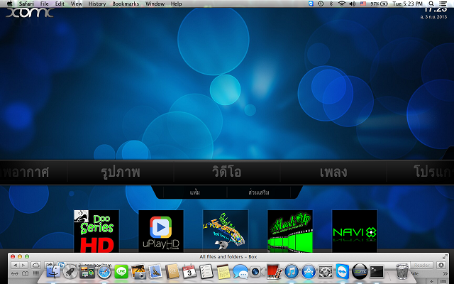This screenshot has width=454, height=284.
Task: Select the วิดีโอ main menu item
Action: click(227, 172)
